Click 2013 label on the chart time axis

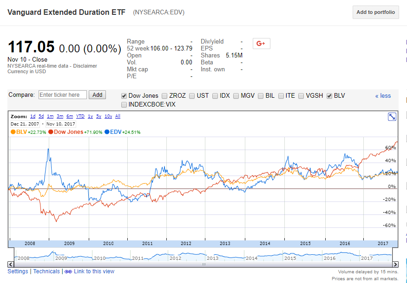(225, 244)
